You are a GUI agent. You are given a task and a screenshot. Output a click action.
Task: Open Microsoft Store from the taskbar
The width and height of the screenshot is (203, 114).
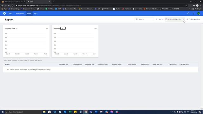tap(49, 112)
